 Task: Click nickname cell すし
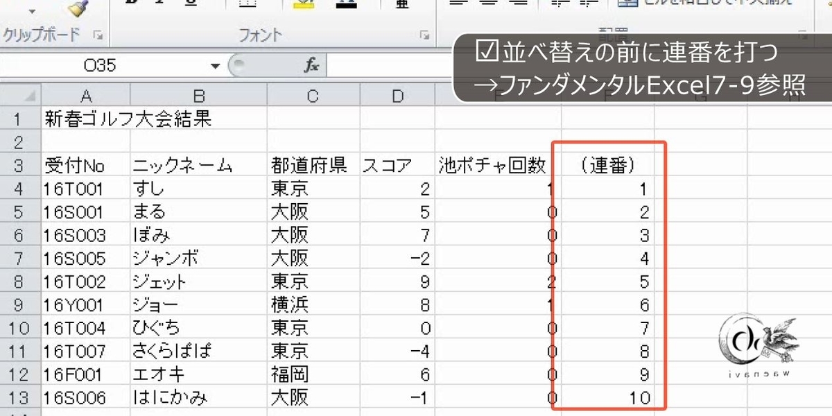point(199,189)
